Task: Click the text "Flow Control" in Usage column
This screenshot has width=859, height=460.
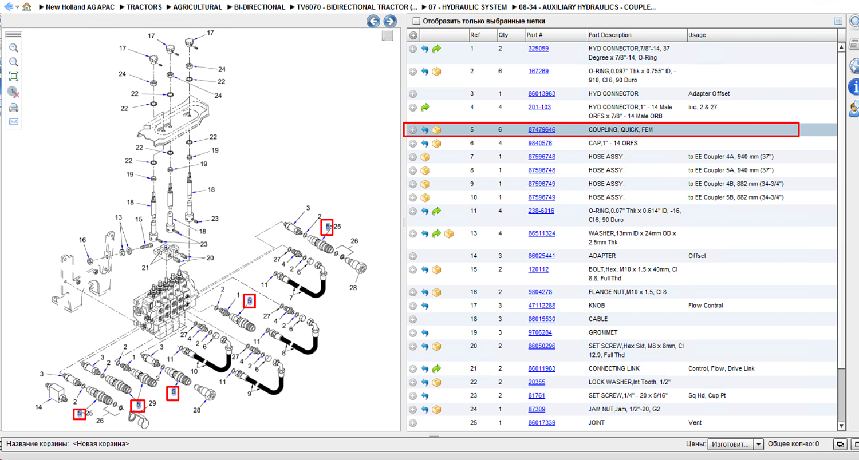Action: pos(706,306)
